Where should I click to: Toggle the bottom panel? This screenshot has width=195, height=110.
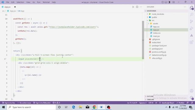point(166,2)
